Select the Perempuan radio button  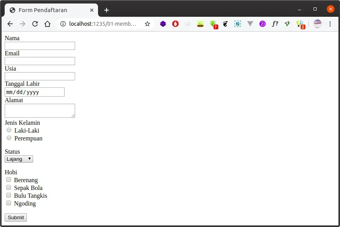pos(9,138)
